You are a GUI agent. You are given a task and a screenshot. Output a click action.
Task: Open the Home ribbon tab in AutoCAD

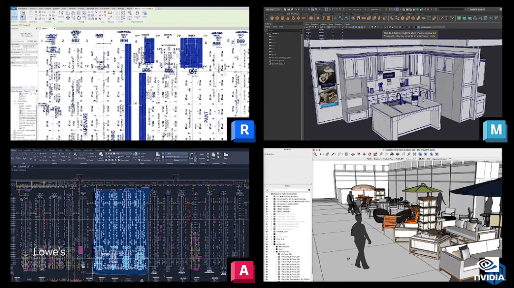(13, 150)
